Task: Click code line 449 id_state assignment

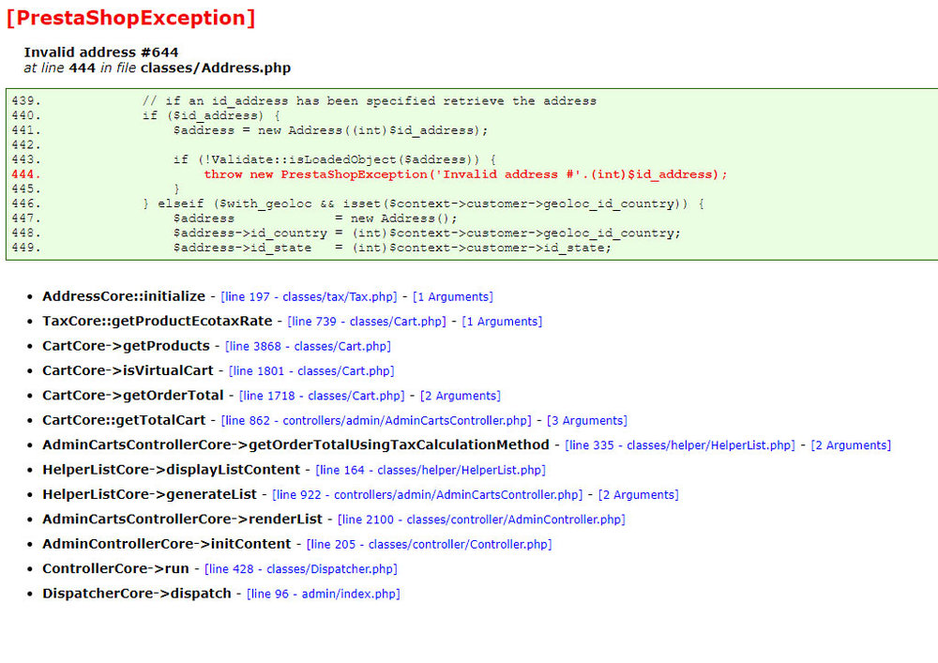Action: coord(392,248)
